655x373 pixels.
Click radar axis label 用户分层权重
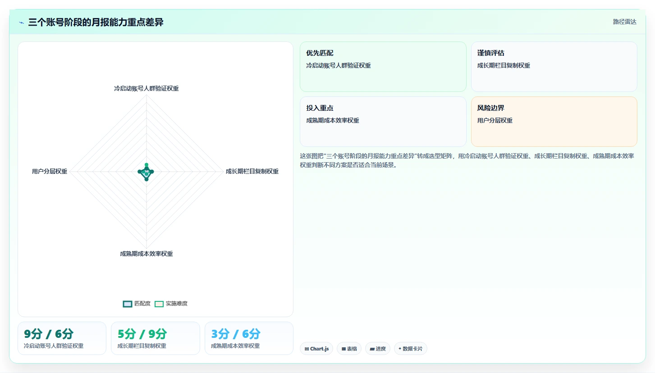tap(50, 171)
